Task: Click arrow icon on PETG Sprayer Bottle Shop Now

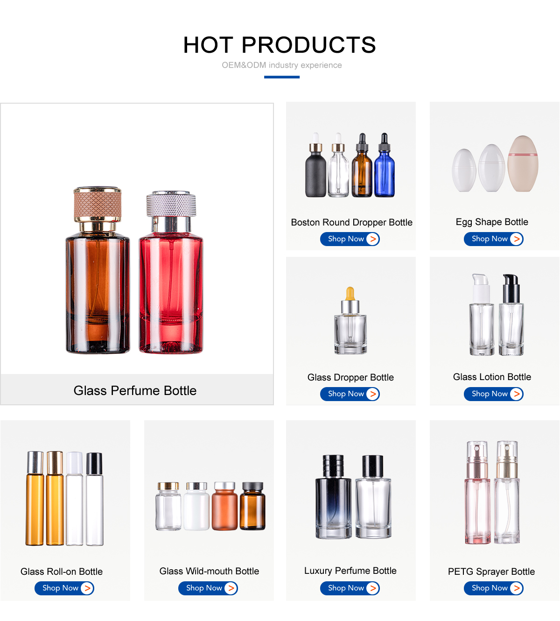Action: click(x=516, y=588)
